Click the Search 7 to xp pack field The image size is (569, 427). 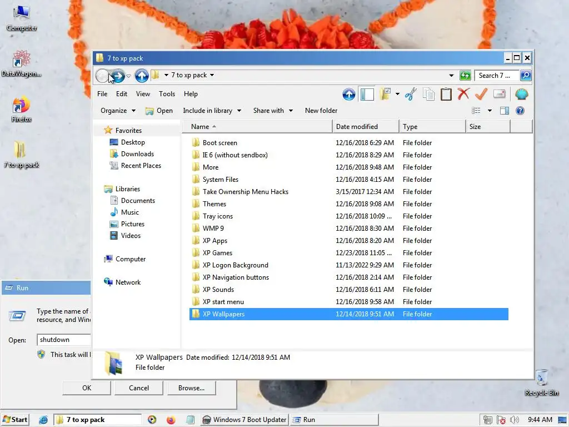[496, 76]
